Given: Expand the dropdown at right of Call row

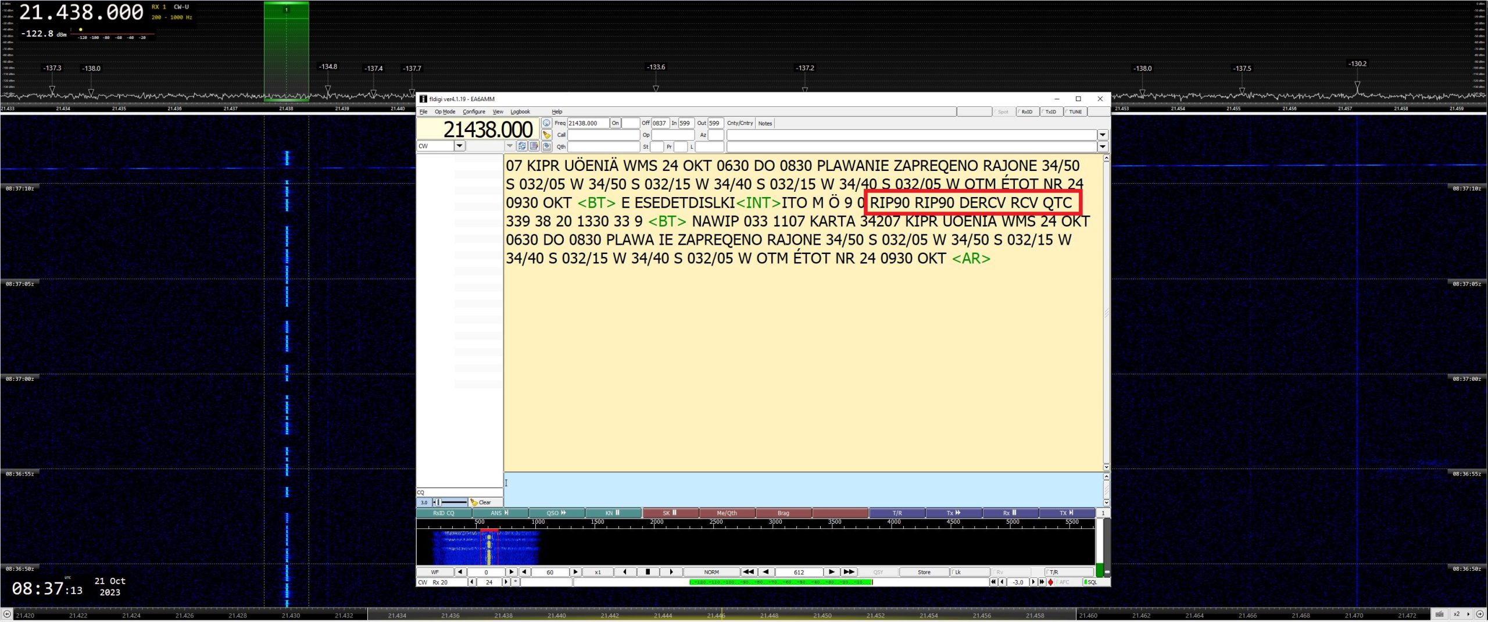Looking at the screenshot, I should point(1102,135).
